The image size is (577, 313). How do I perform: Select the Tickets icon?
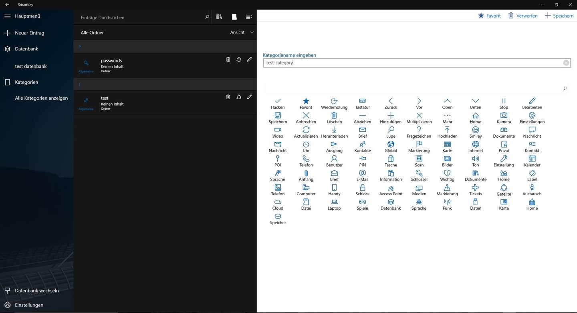tap(476, 190)
